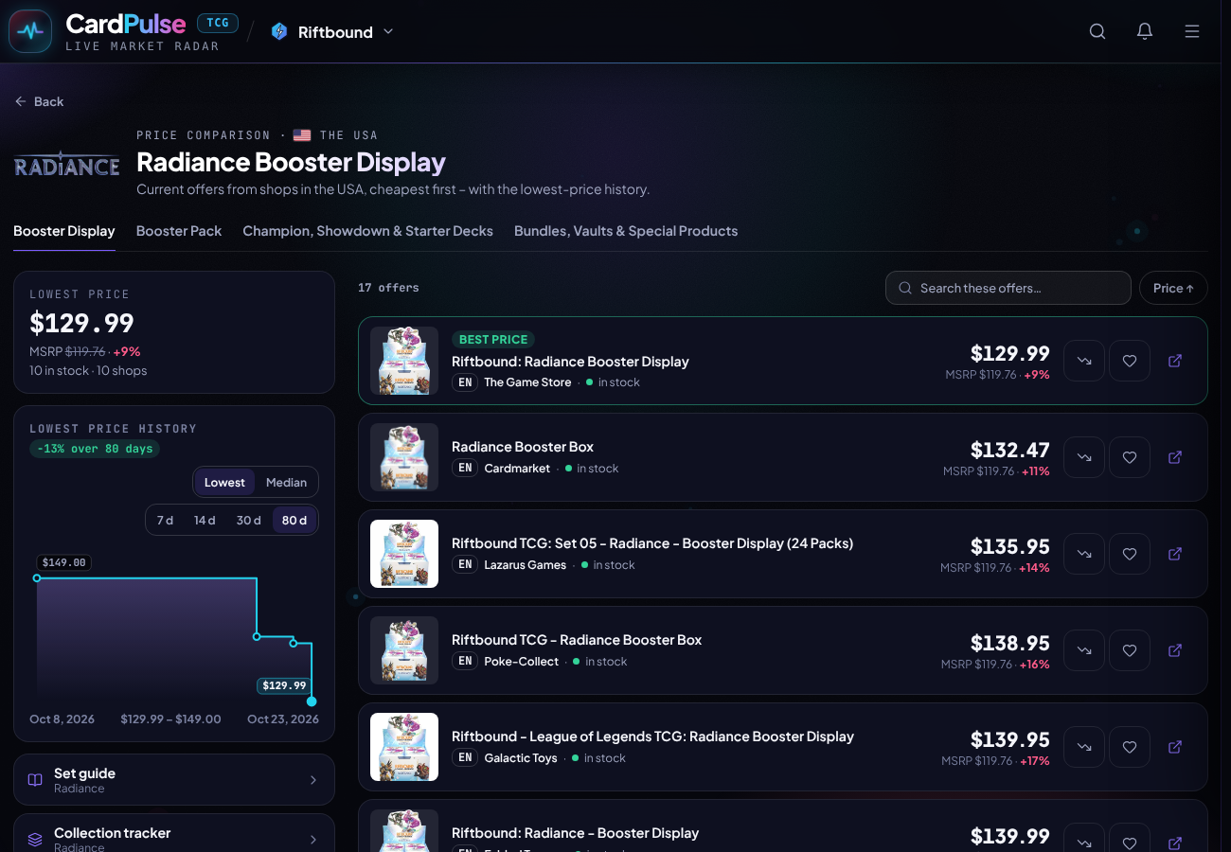
Task: Open The Game Store offer external link
Action: 1175,361
